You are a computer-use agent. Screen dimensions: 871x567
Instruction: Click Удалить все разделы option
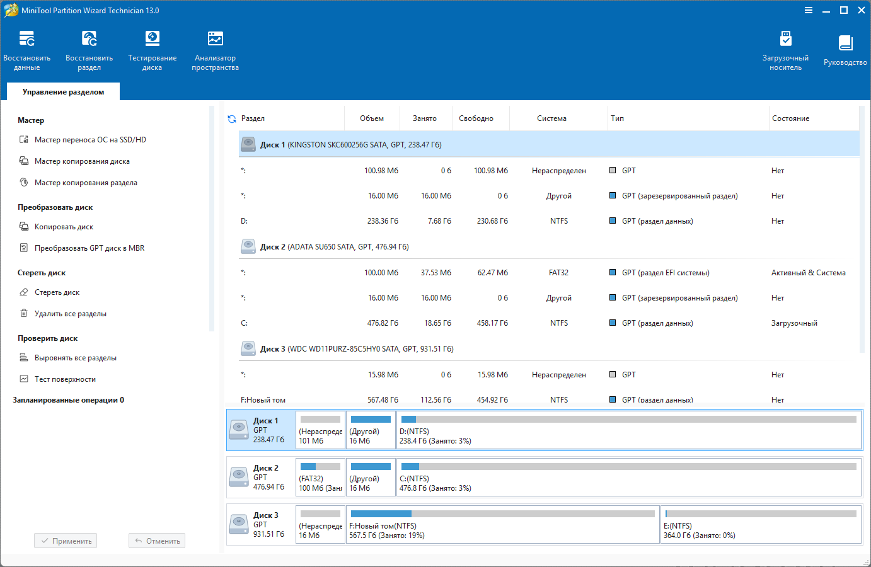71,314
